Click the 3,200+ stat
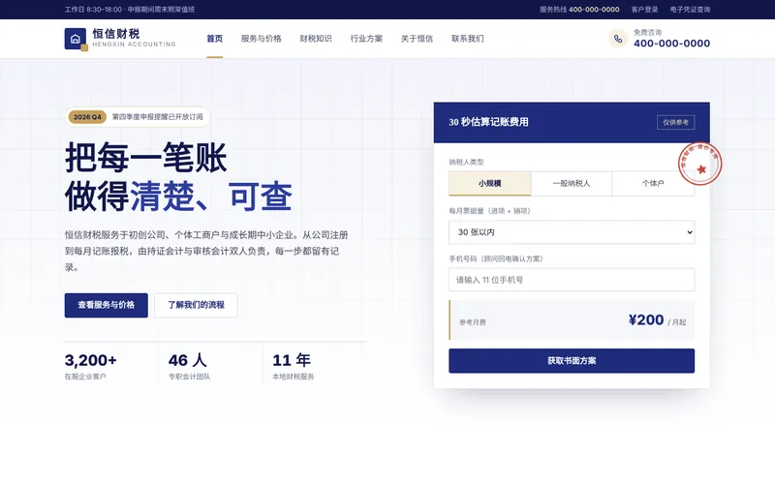775x484 pixels. [x=90, y=360]
